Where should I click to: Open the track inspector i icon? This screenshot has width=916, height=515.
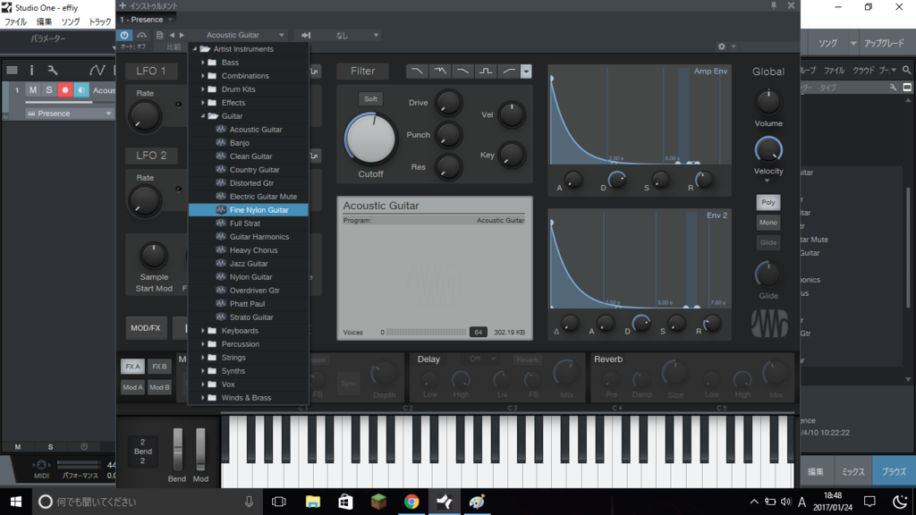(x=31, y=71)
